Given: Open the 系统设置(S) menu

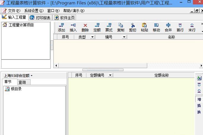Looking at the screenshot, I should point(34,11).
